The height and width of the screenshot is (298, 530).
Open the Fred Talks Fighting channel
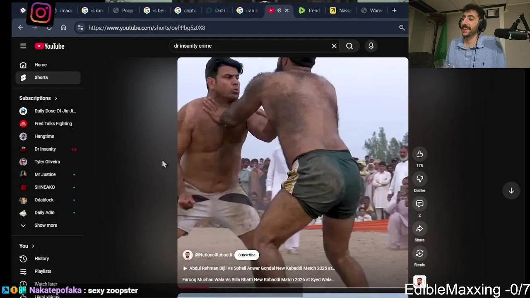click(48, 124)
